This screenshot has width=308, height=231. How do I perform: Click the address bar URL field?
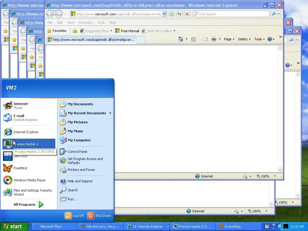119,14
